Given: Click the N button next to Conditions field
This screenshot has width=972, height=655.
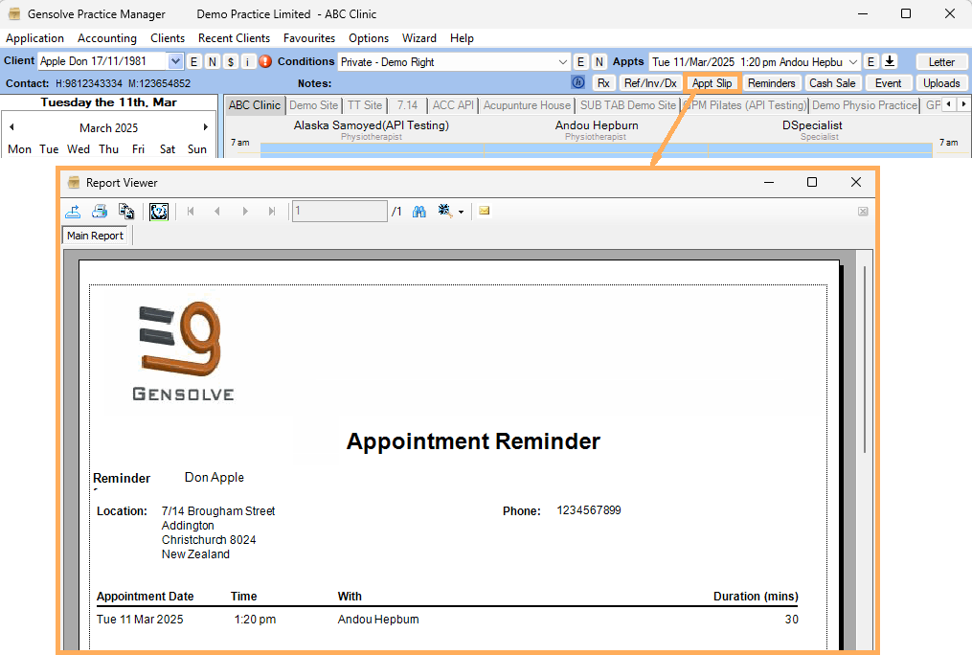Looking at the screenshot, I should pos(599,61).
